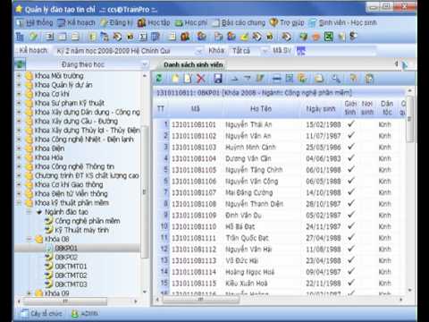This screenshot has height=322, width=429.
Task: Click the blue building icon starting the main toolbar
Action: pyautogui.click(x=20, y=37)
